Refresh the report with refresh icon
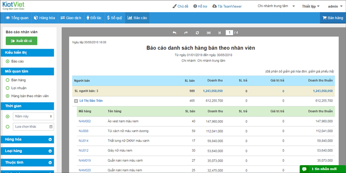 pos(197,33)
